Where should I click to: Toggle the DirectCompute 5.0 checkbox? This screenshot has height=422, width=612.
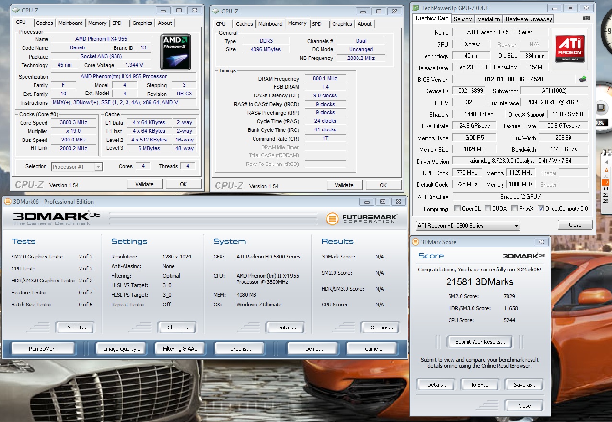click(541, 209)
